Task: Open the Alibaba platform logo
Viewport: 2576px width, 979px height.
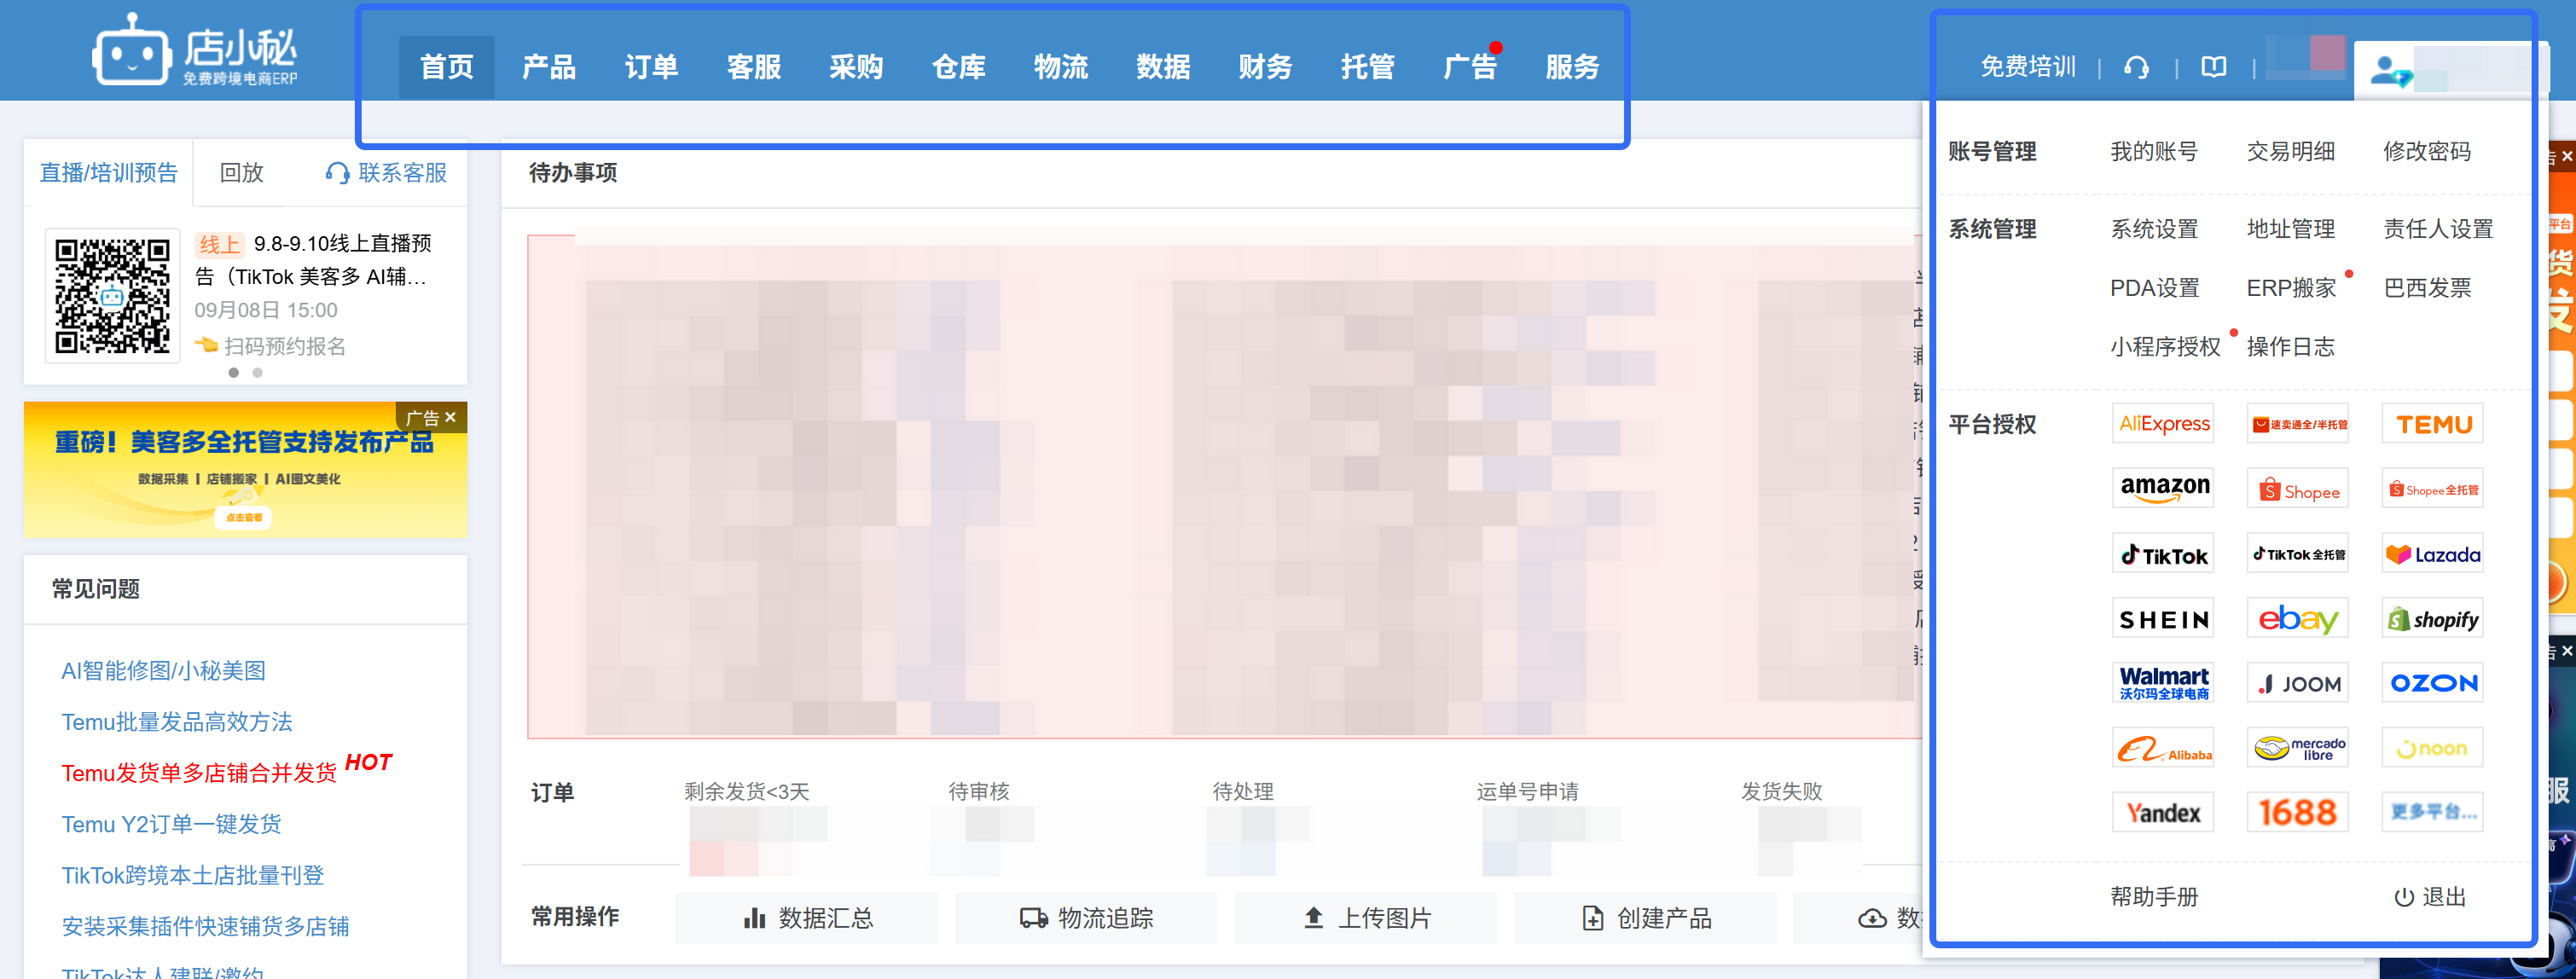Action: tap(2163, 748)
